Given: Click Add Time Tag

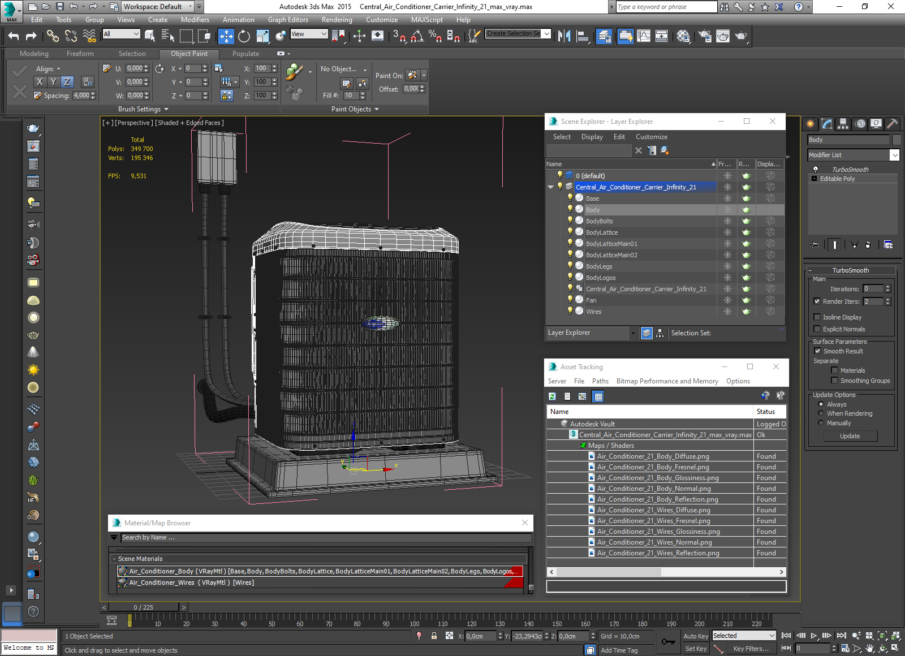Looking at the screenshot, I should click(x=619, y=650).
